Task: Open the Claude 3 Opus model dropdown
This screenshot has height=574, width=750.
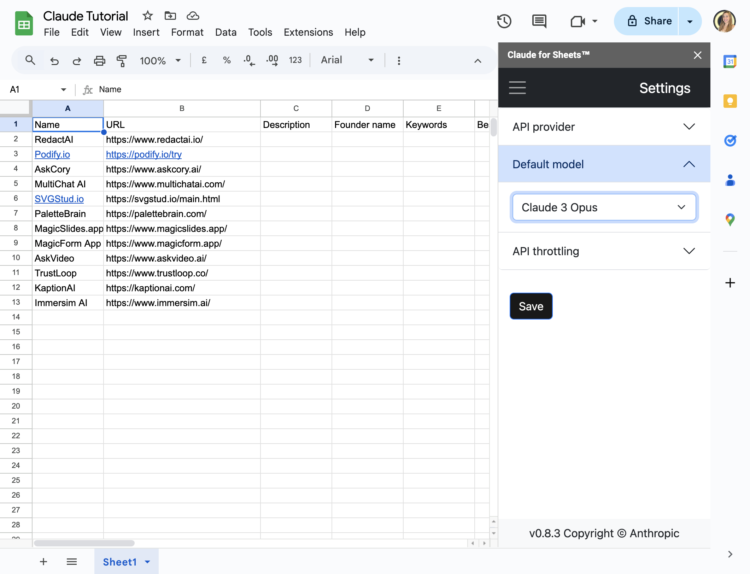Action: (x=604, y=207)
